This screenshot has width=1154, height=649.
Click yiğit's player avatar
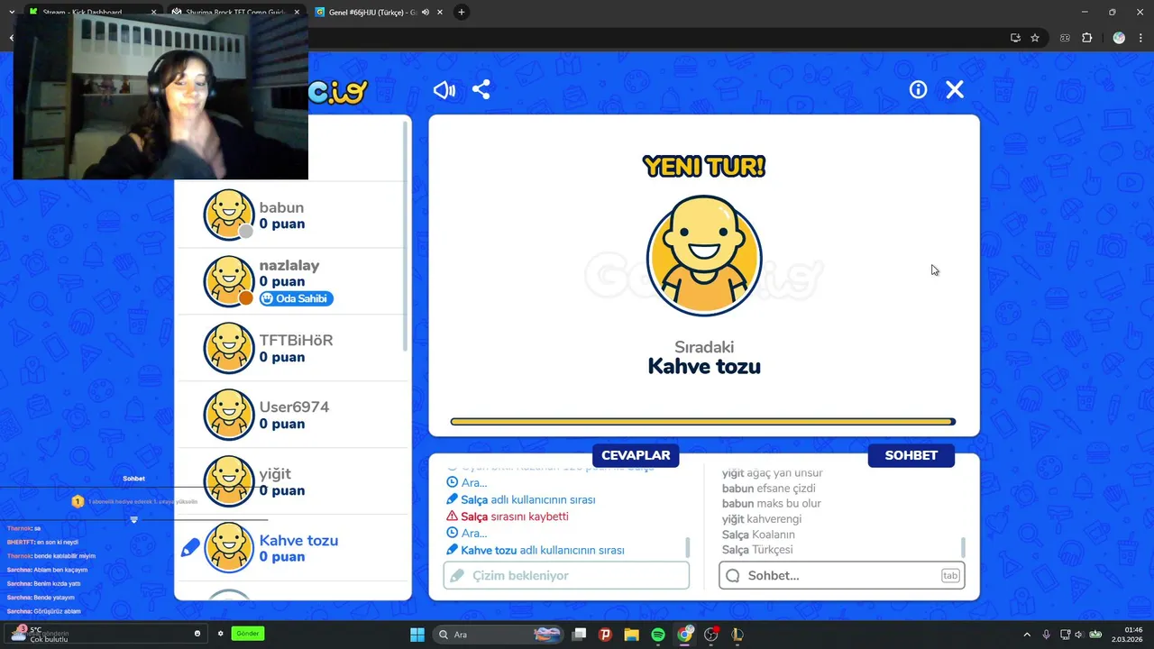(229, 481)
